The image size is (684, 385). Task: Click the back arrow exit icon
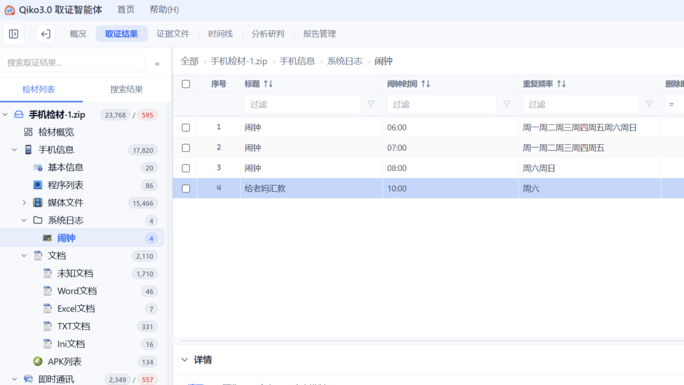tap(46, 34)
